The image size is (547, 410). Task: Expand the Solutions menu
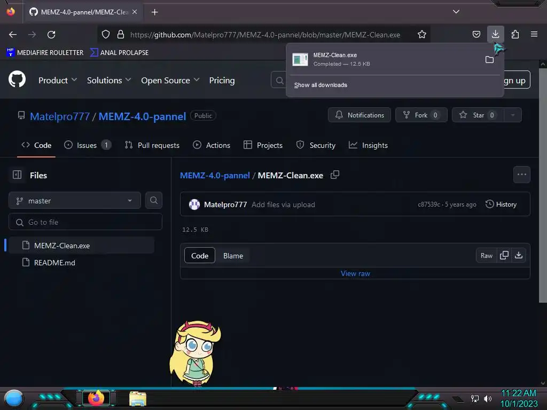coord(109,80)
